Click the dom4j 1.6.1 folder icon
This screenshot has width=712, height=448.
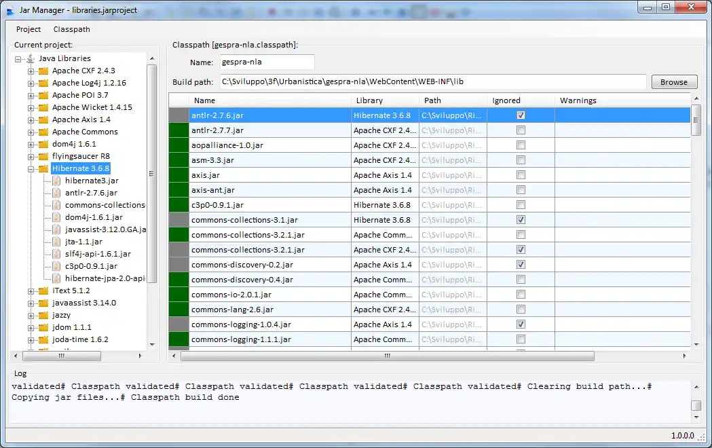tap(43, 145)
